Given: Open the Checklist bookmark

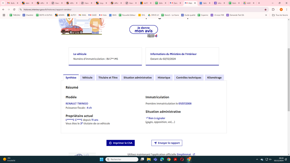Looking at the screenshot, I should point(28,15).
